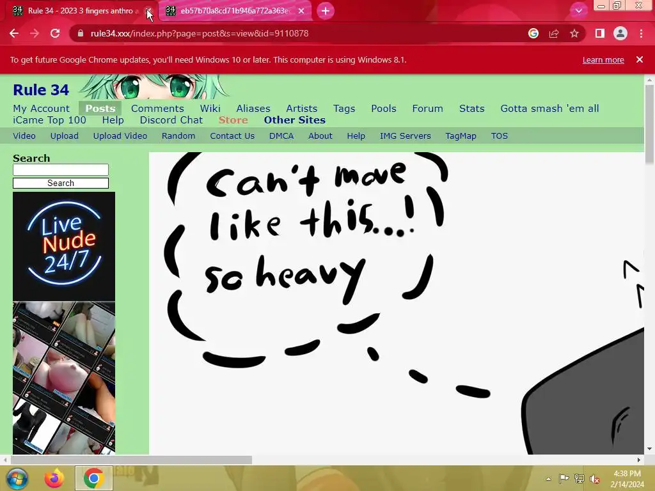Open the Comments menu item
The image size is (655, 491).
coord(157,109)
